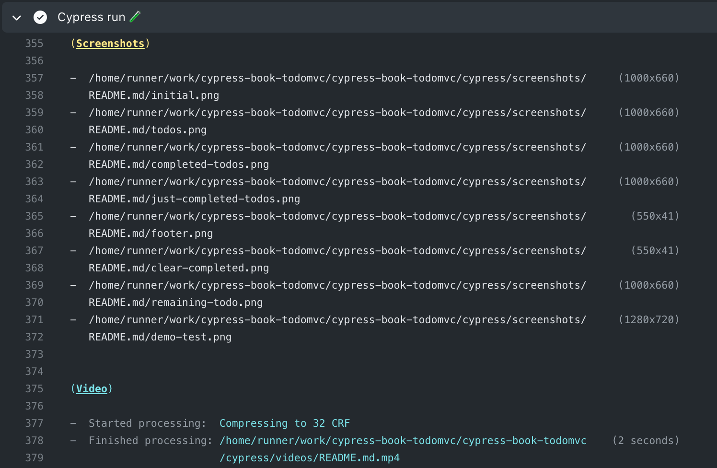Click the text README.md/just-completed-todos.png
This screenshot has height=468, width=717.
point(194,199)
